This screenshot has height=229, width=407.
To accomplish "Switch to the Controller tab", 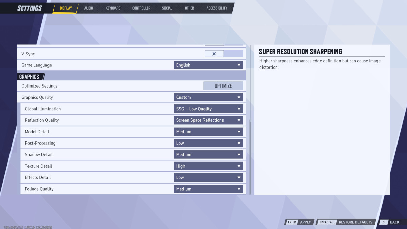I will click(141, 8).
